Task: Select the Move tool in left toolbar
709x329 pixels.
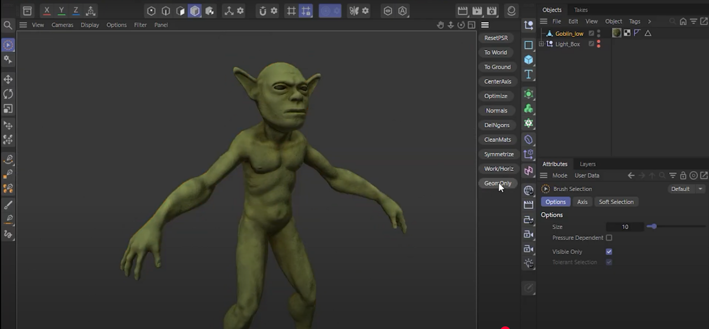Action: [8, 79]
